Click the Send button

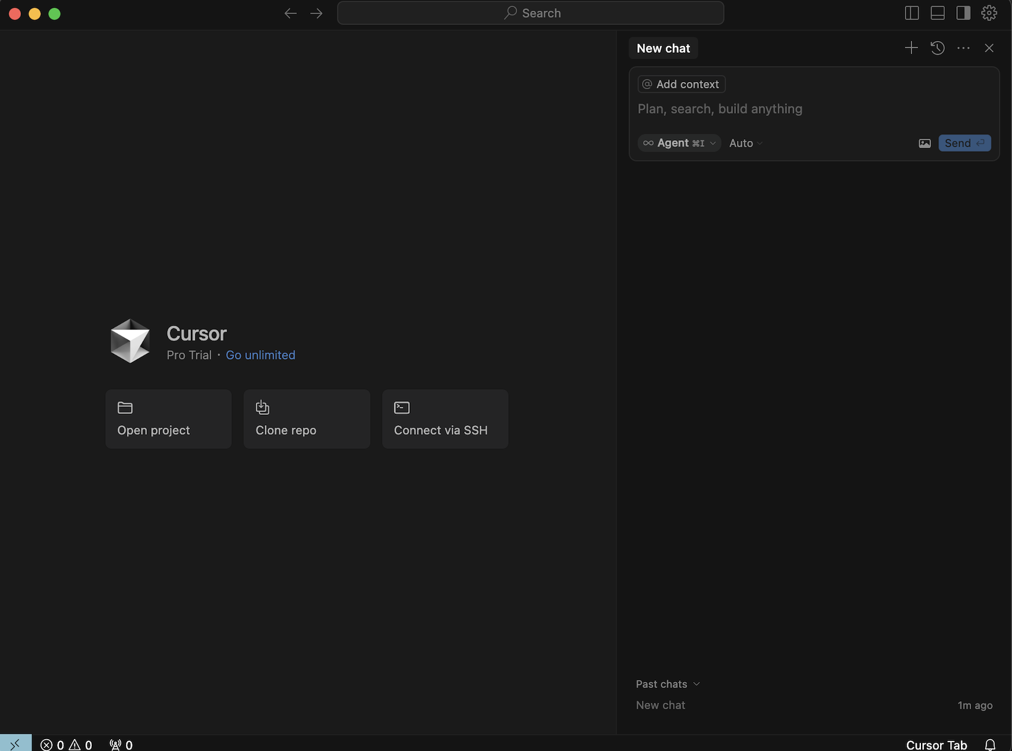[x=965, y=143]
